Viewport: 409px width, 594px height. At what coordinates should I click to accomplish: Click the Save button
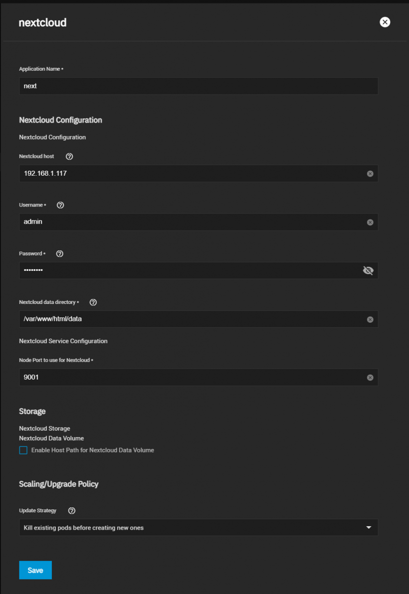tap(36, 570)
